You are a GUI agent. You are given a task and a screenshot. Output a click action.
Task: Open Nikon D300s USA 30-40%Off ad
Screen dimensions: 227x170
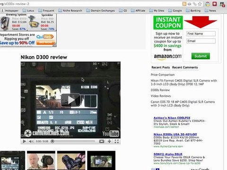(x=175, y=135)
